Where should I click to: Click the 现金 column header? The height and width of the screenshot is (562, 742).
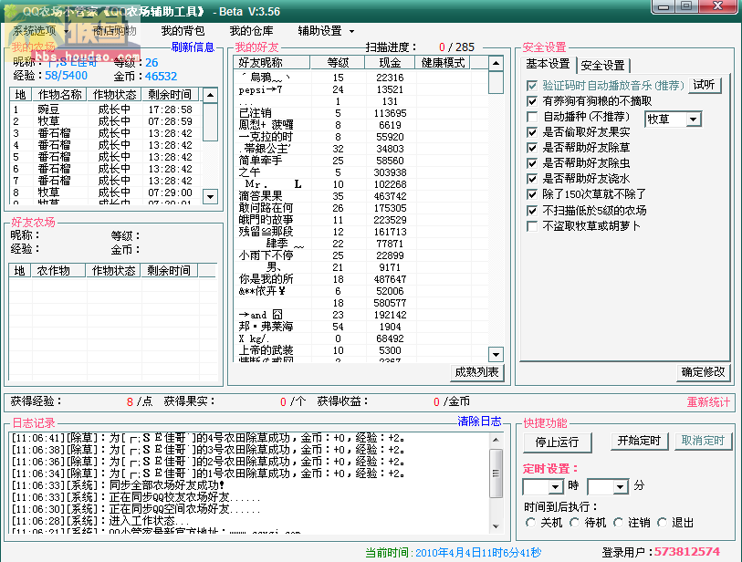[x=390, y=63]
